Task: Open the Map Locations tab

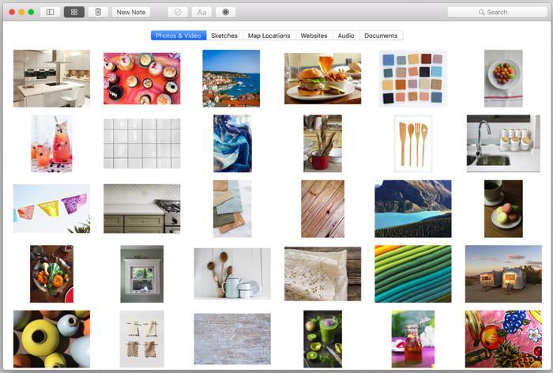Action: coord(269,36)
